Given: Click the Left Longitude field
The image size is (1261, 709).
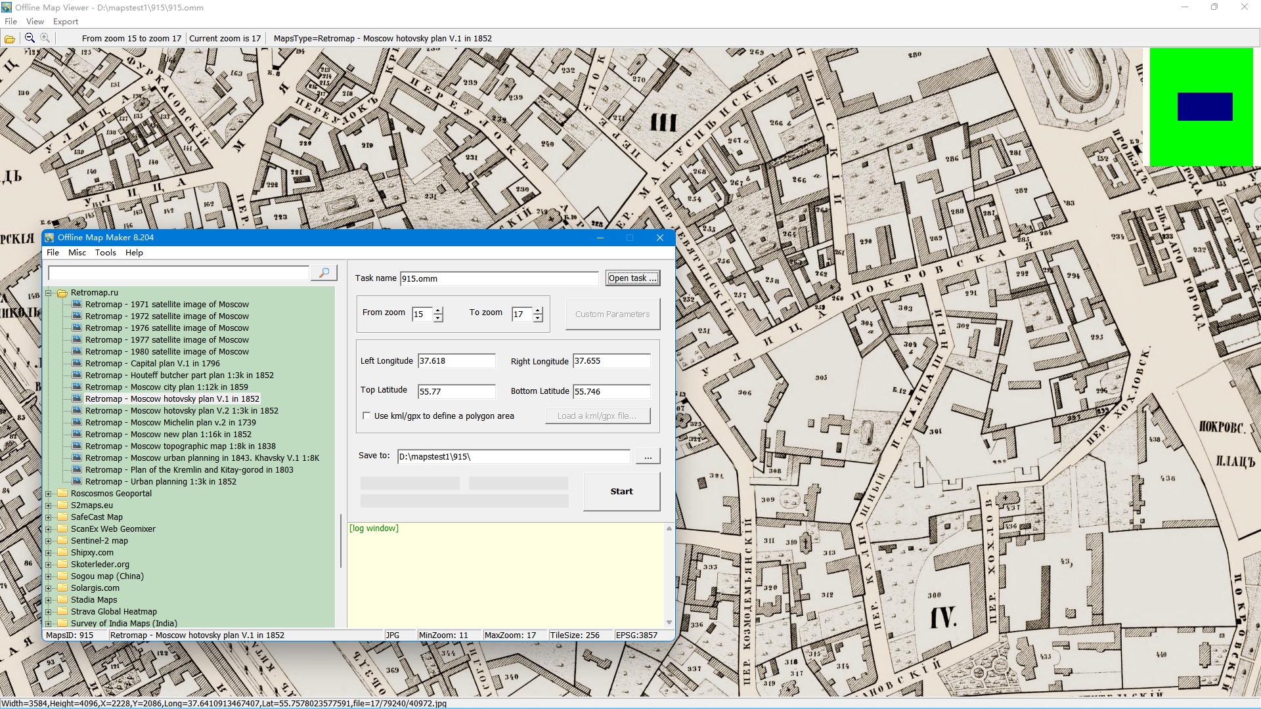Looking at the screenshot, I should coord(456,361).
